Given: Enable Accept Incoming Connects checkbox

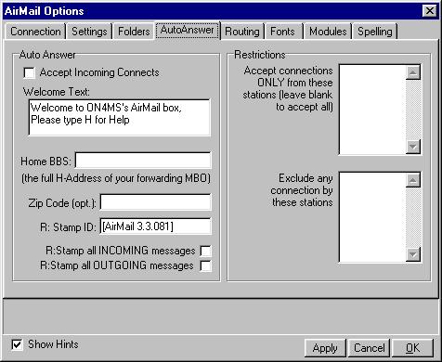Looking at the screenshot, I should coord(29,73).
